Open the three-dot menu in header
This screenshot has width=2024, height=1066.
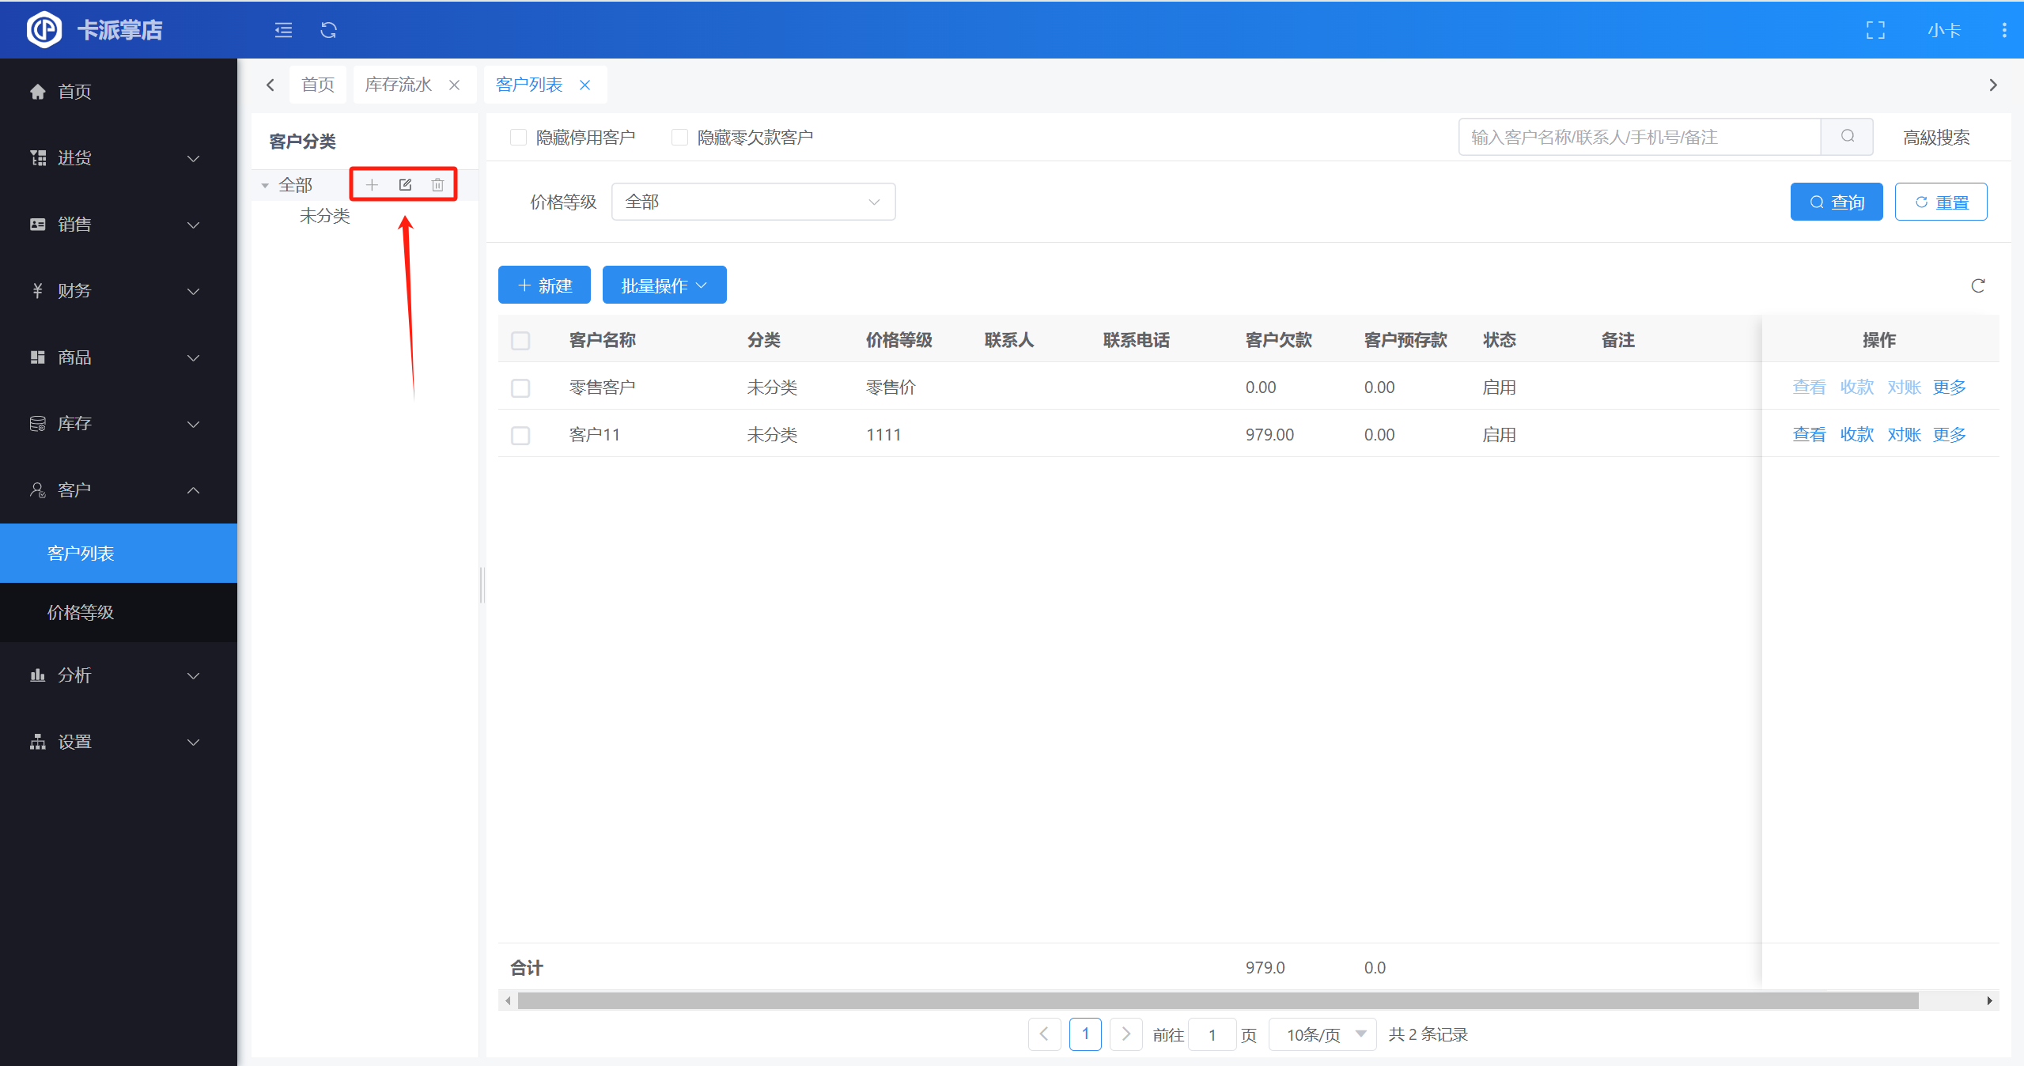(2003, 30)
